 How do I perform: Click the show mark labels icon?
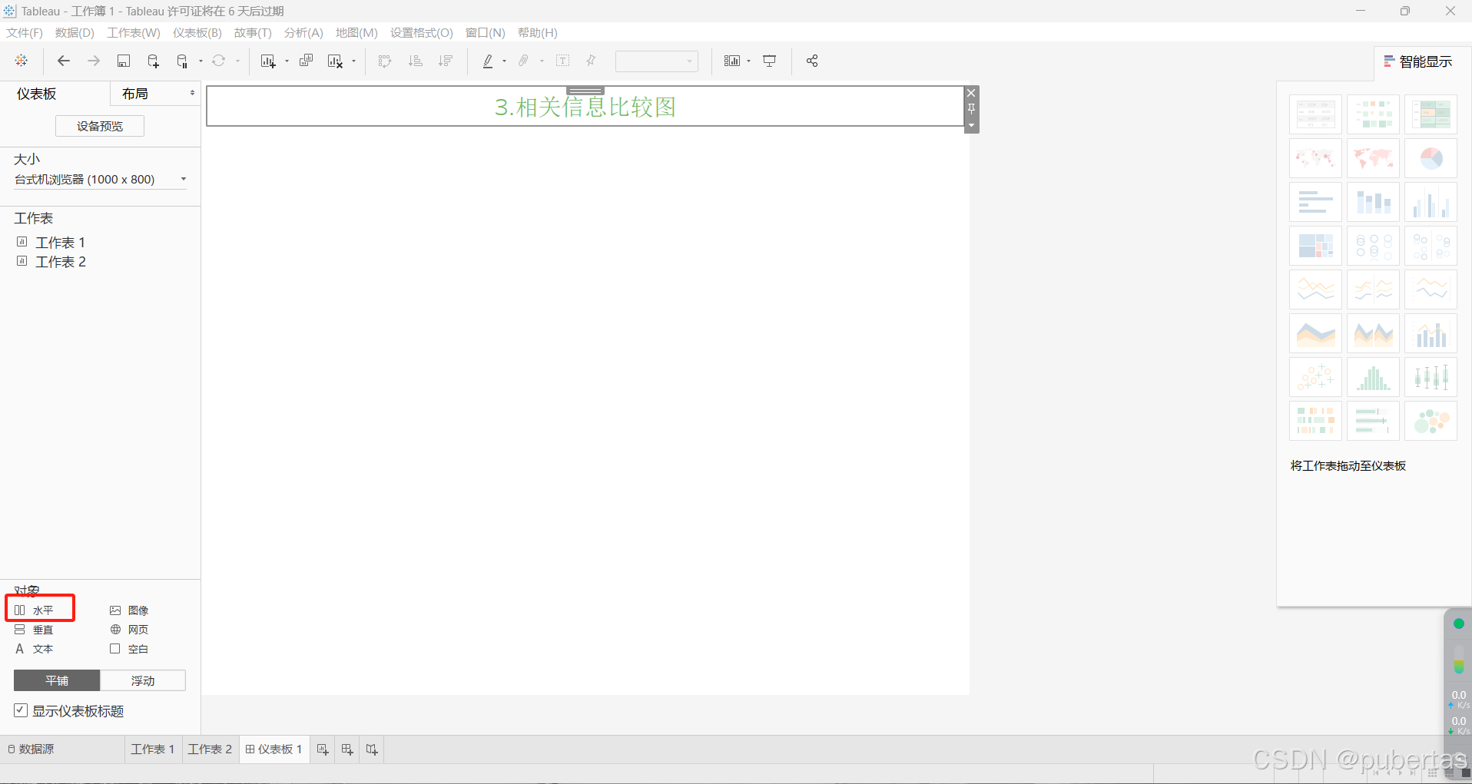[562, 61]
